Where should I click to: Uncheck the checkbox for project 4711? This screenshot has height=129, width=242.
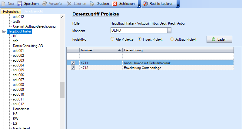[x=73, y=63]
